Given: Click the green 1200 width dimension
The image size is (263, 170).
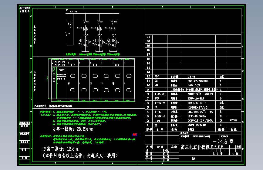Looking at the screenshot, I should 59,100.
